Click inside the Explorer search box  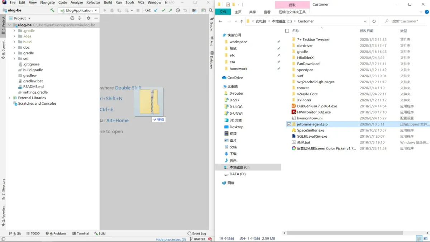[403, 21]
